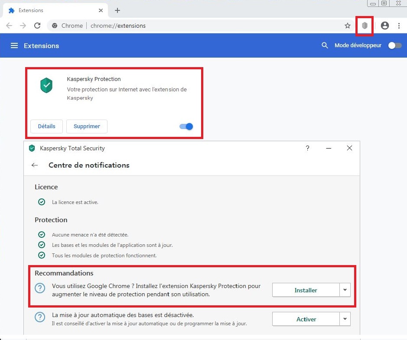Open the Extensions hamburger menu
407x340 pixels.
pyautogui.click(x=14, y=45)
